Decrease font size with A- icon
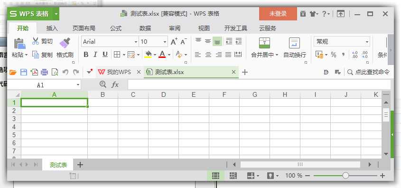 click(184, 41)
